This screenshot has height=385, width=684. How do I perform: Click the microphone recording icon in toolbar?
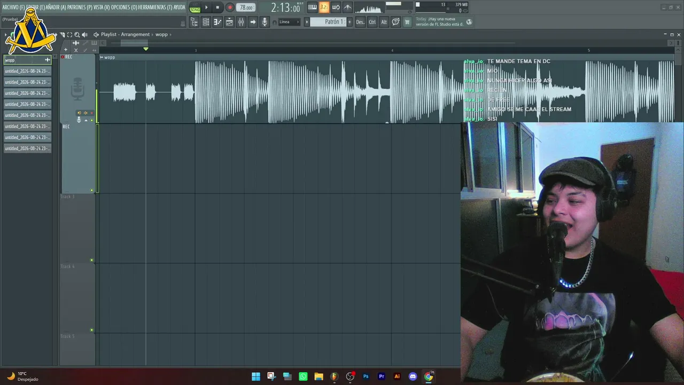pyautogui.click(x=265, y=22)
